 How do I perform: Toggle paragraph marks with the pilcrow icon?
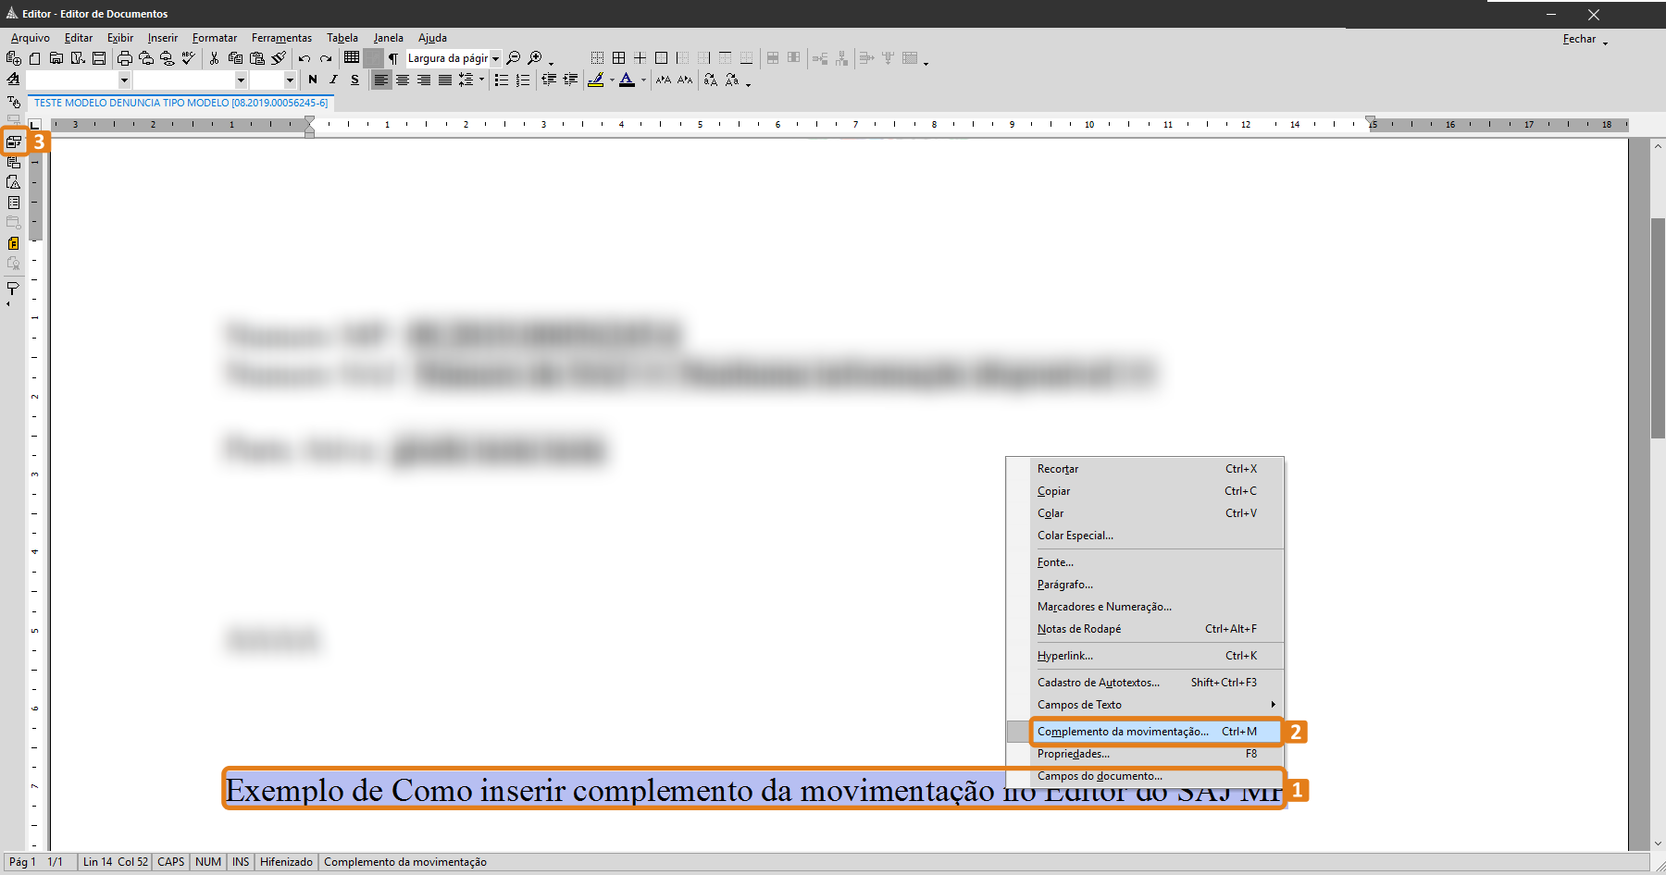(x=392, y=57)
